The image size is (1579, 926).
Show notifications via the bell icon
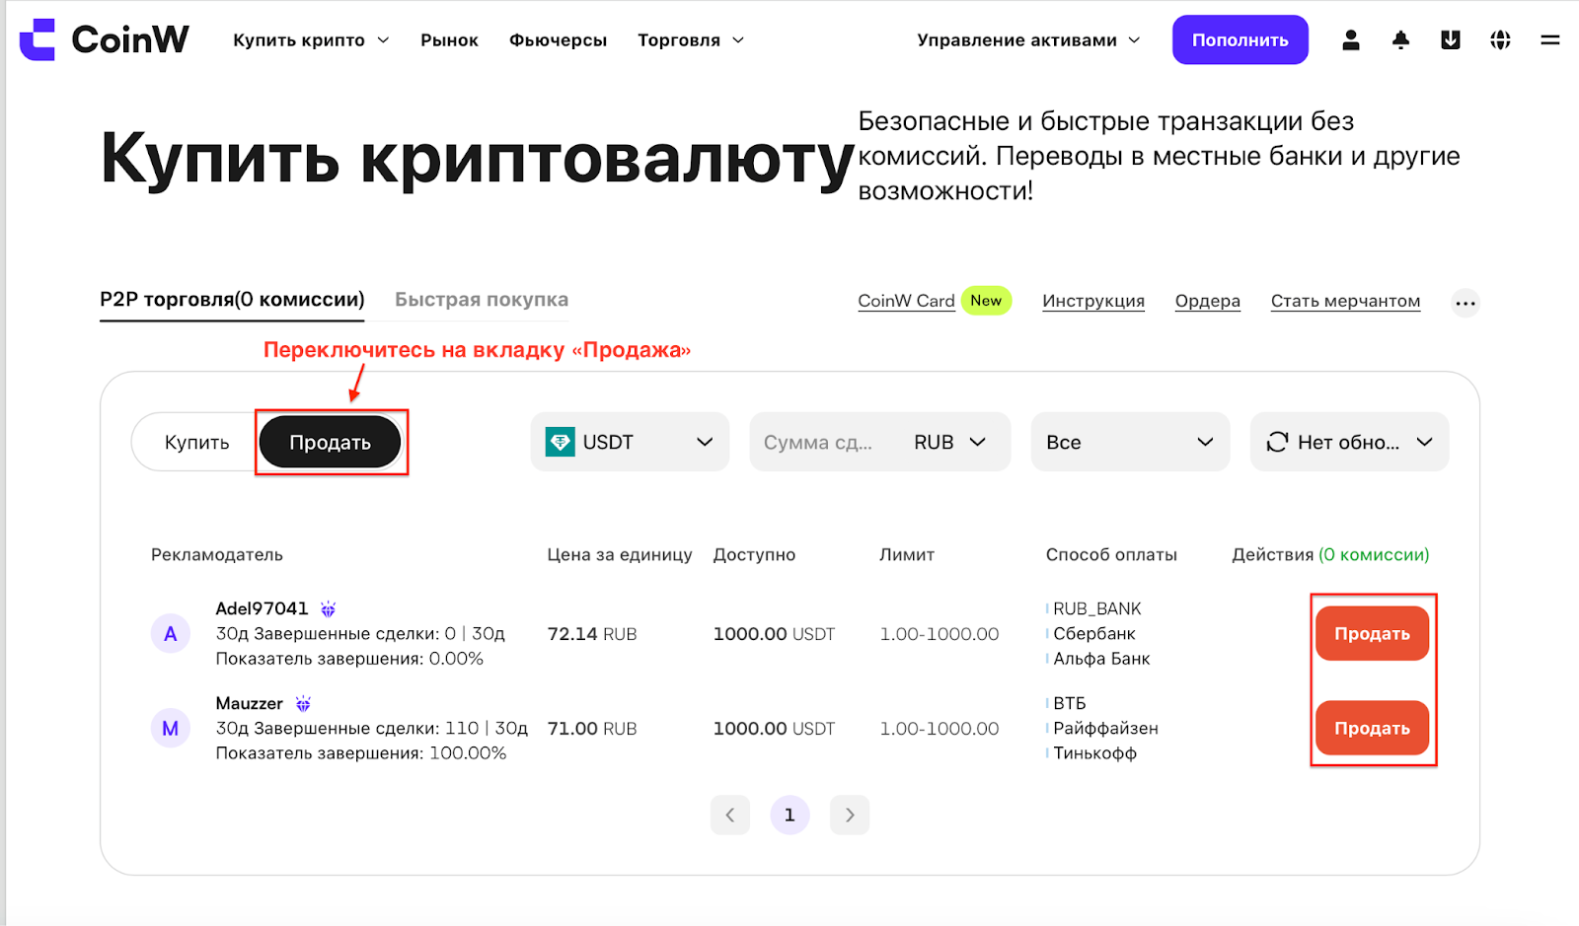1400,39
